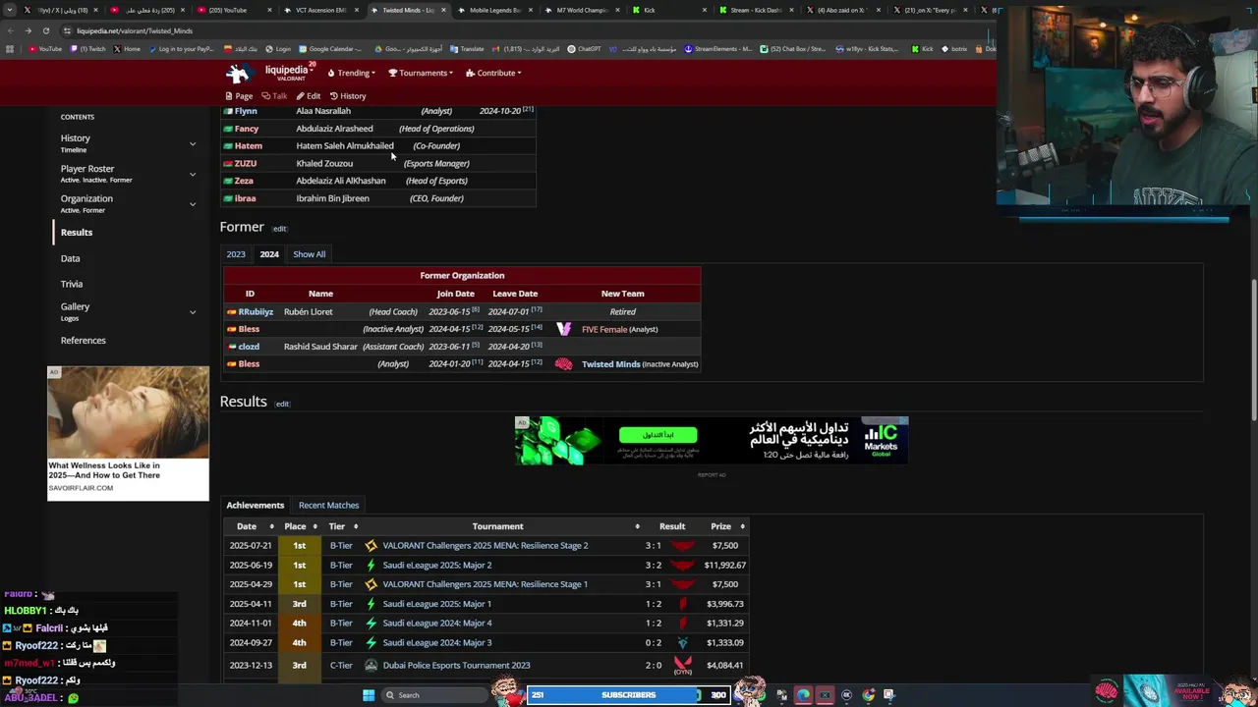
Task: Click OYN opponent logo in Dubai Police row
Action: coord(682,666)
